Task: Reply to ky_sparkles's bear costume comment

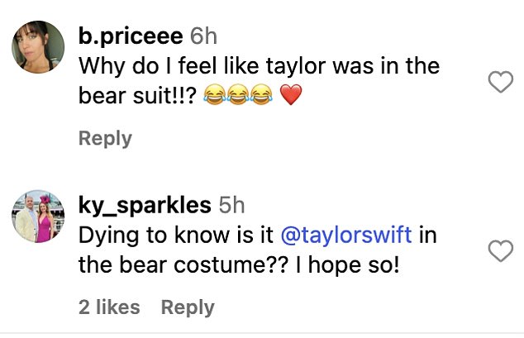Action: [188, 307]
